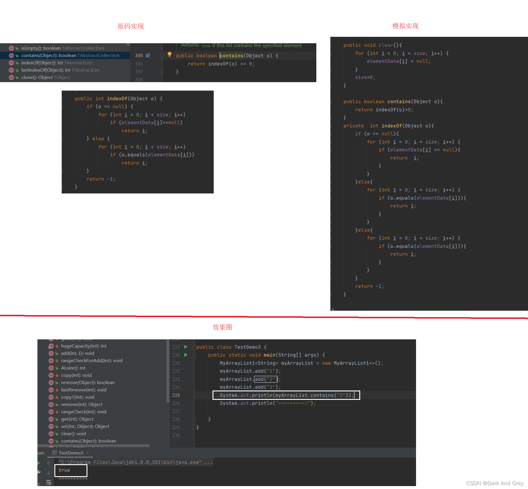Select clear(): void in structure
Viewport: 528px width, 489px height.
point(73,434)
